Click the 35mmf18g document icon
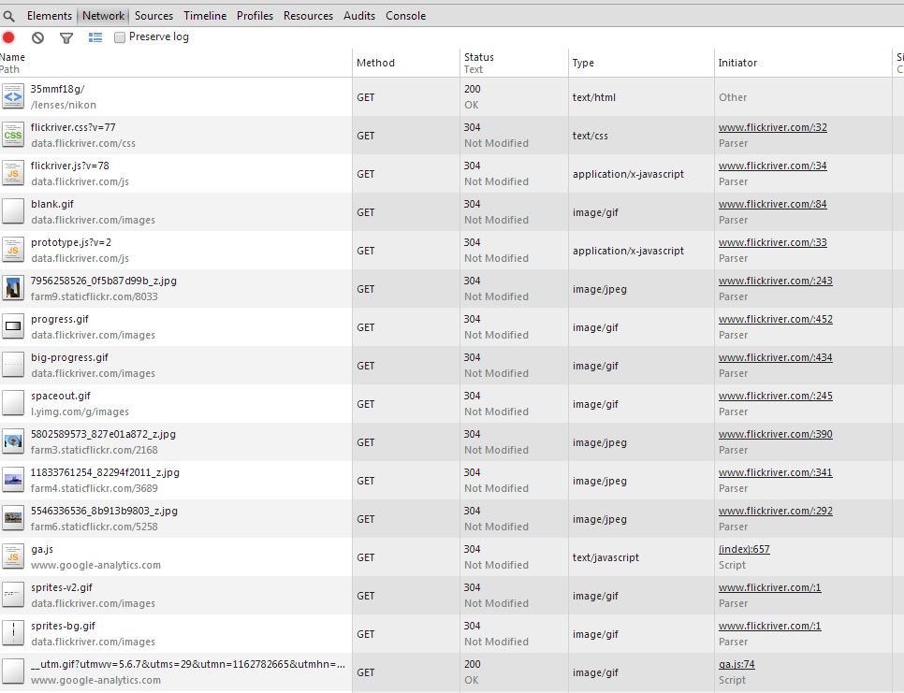The width and height of the screenshot is (904, 693). pos(13,96)
